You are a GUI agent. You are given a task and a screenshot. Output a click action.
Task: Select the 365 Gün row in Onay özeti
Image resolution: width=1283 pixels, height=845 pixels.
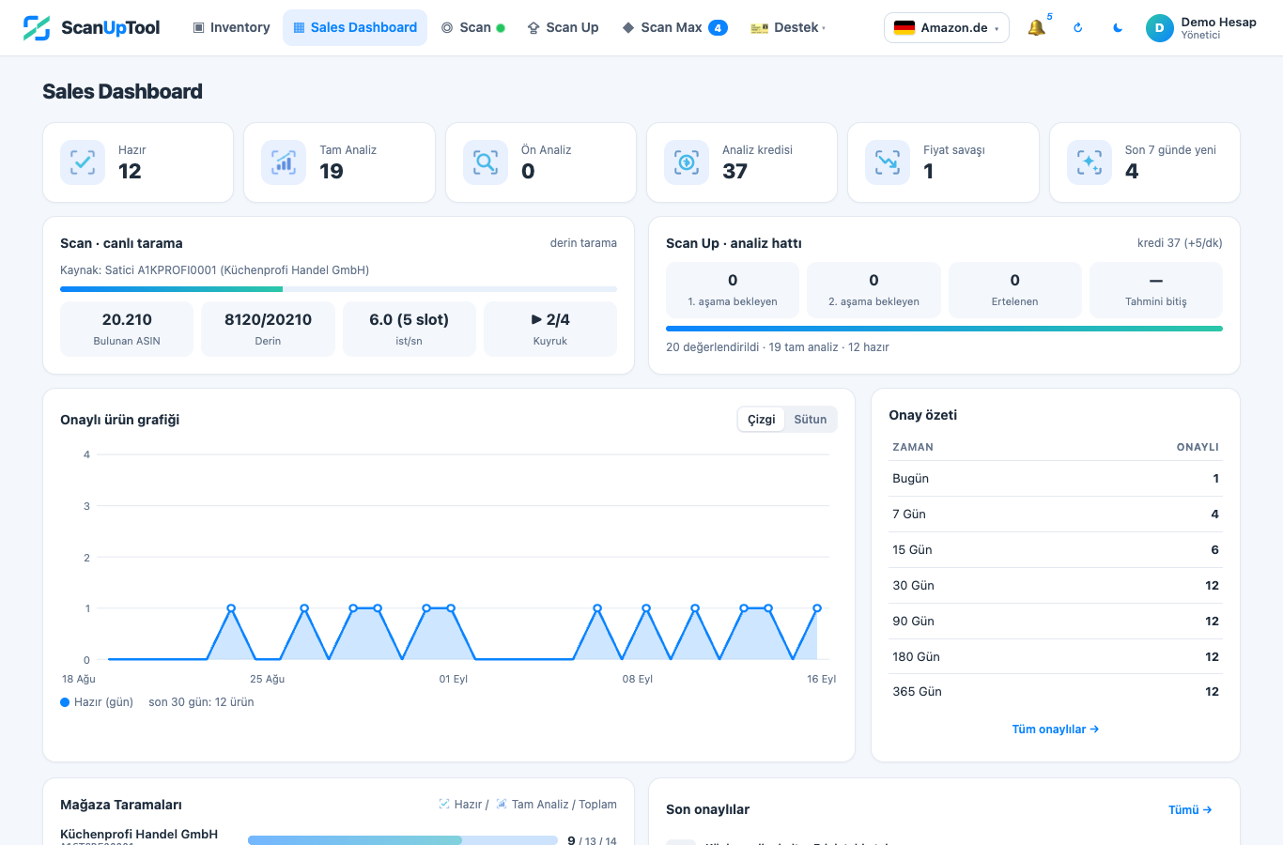(x=1056, y=692)
